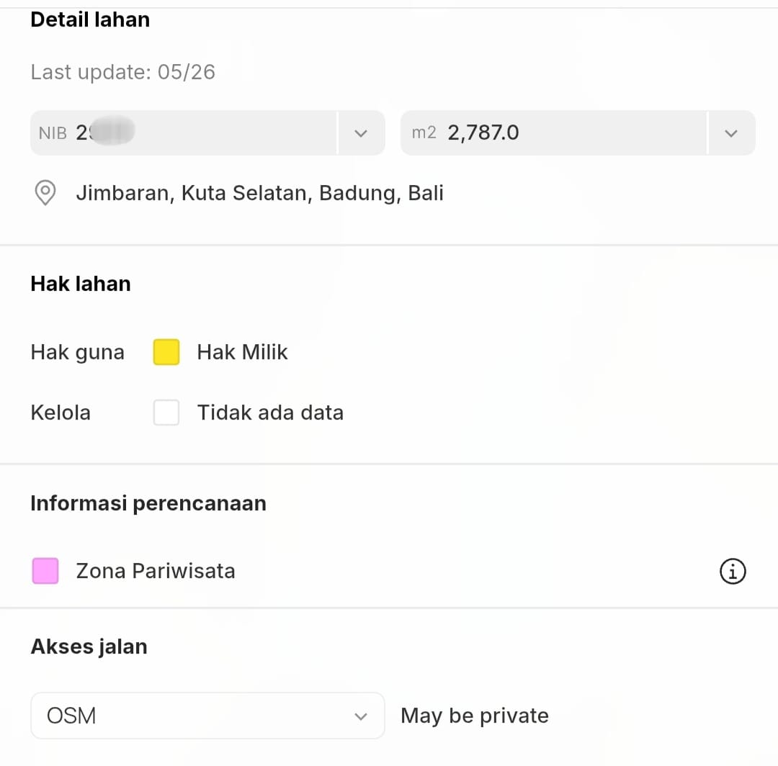
Task: Expand the m2 area unit dropdown
Action: point(731,133)
